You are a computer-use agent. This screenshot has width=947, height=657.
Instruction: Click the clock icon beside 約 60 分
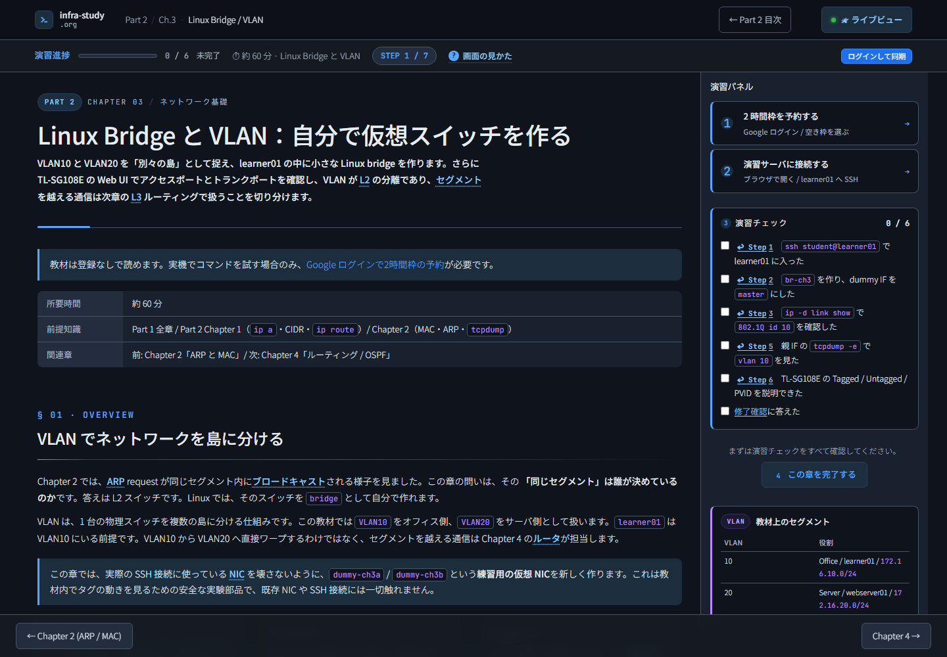coord(236,57)
